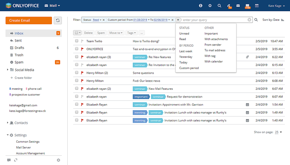
Task: Choose With attachments filter option
Action: click(216, 39)
